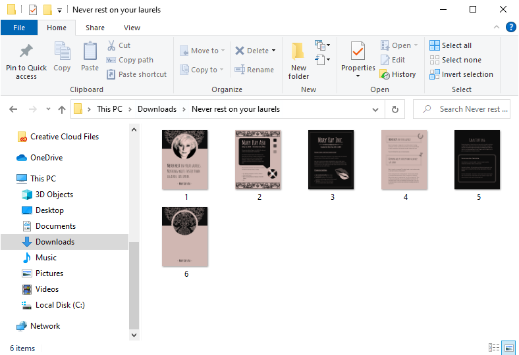The width and height of the screenshot is (519, 355).
Task: Click Downloads in address breadcrumb
Action: [x=157, y=109]
